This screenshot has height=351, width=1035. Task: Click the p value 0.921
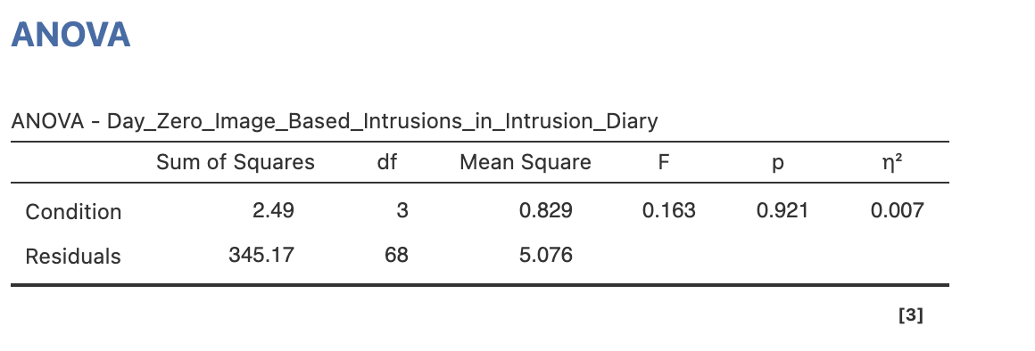click(782, 211)
